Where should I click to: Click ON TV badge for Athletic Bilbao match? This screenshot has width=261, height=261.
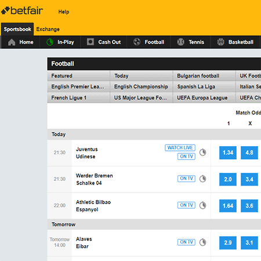[x=186, y=205]
